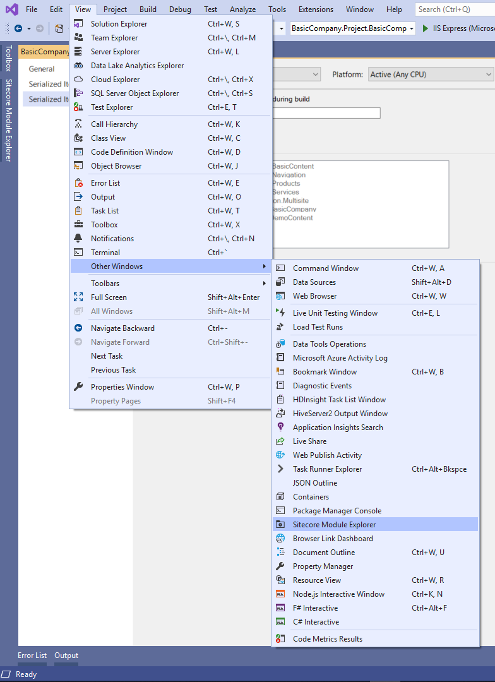Click the Notifications bell icon
This screenshot has width=495, height=682.
tap(78, 238)
